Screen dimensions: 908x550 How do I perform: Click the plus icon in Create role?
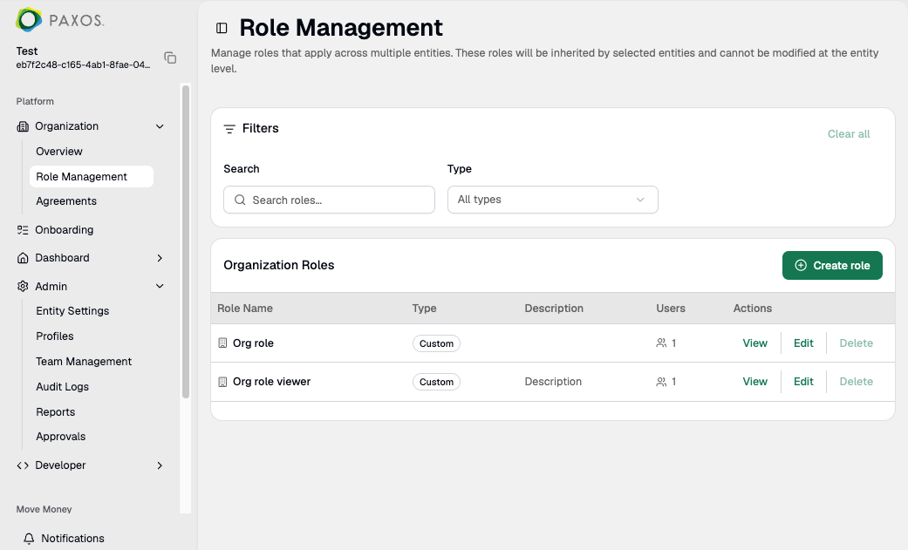[x=801, y=265]
